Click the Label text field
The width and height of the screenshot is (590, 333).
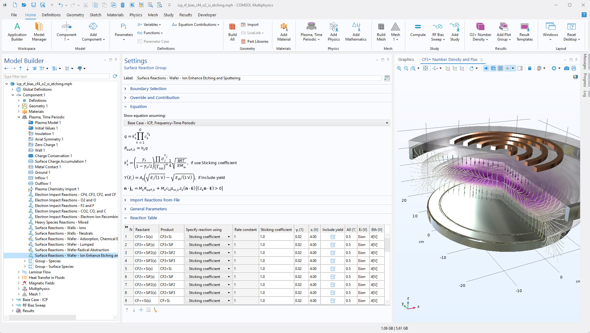[259, 78]
